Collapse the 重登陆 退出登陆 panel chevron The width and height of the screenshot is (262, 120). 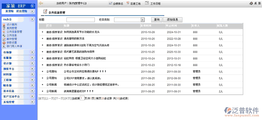pyautogui.click(x=32, y=11)
